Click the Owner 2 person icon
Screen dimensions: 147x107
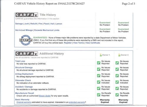(x=119, y=55)
